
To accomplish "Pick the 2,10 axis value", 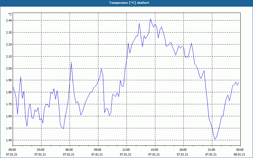I will (x=9, y=56).
